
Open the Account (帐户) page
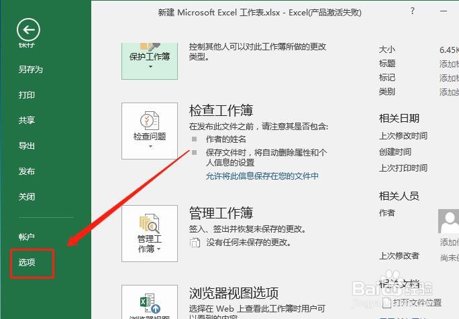click(27, 237)
